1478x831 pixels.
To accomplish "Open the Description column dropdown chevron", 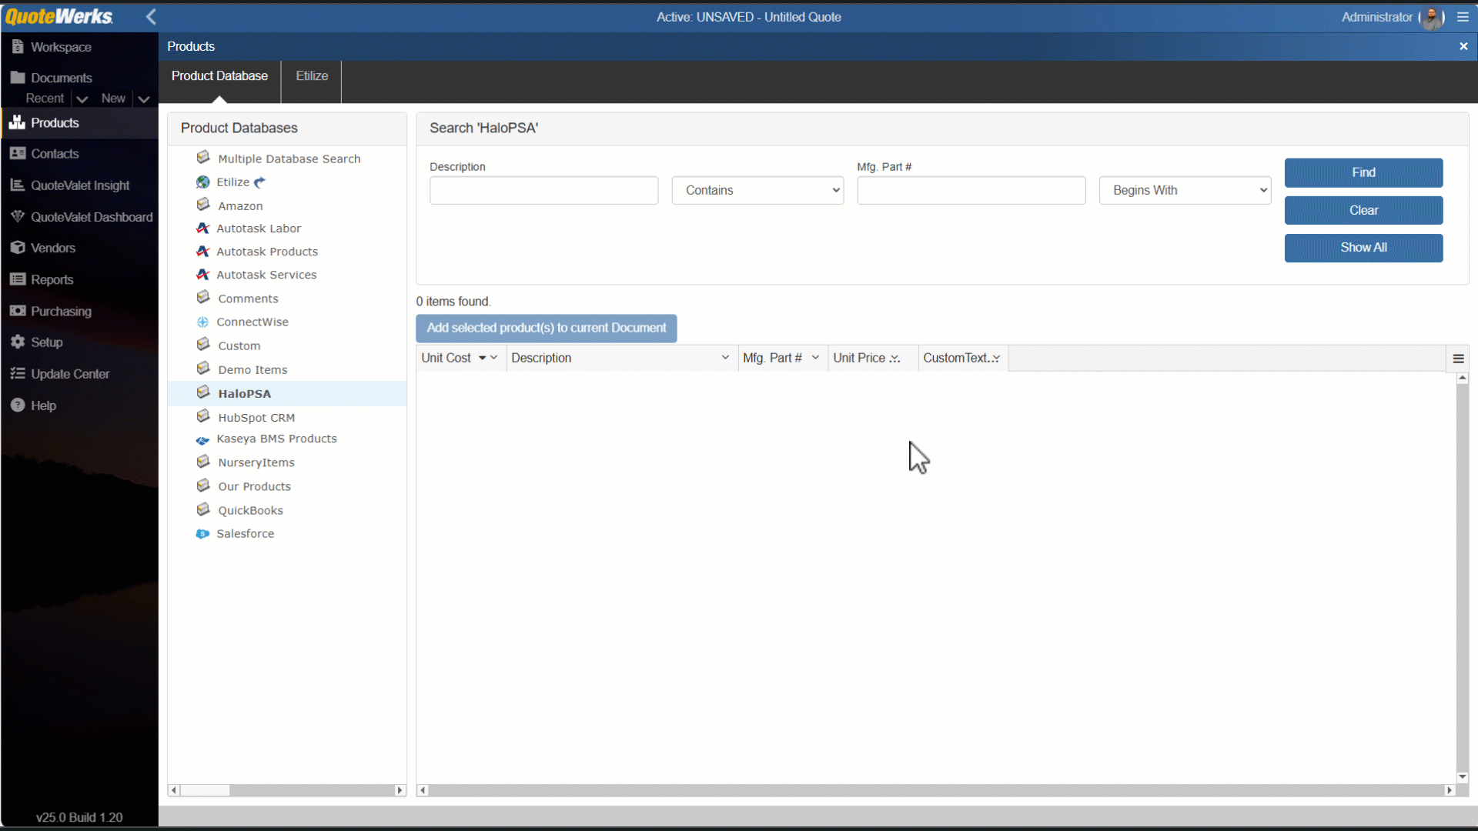I will [x=725, y=358].
